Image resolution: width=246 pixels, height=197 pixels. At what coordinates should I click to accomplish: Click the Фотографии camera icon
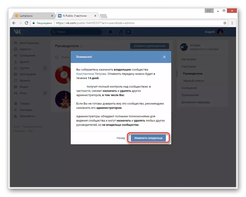pos(16,74)
